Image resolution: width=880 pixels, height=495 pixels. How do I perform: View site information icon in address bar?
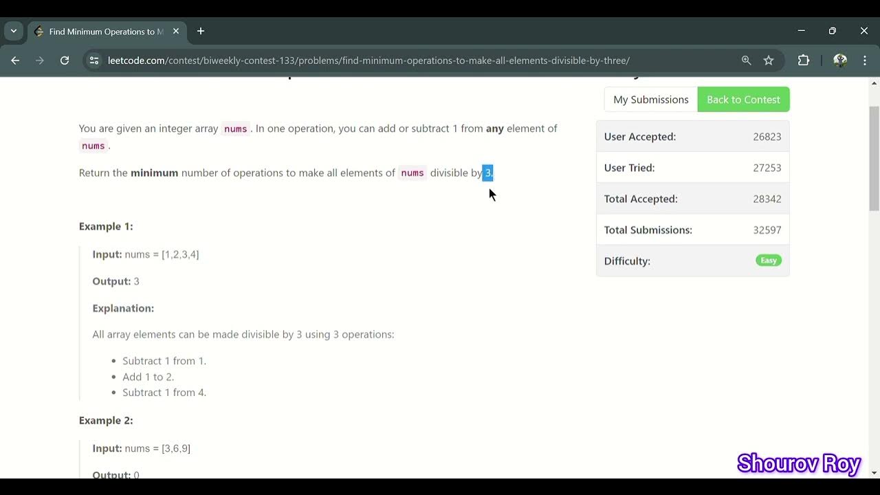(x=95, y=60)
